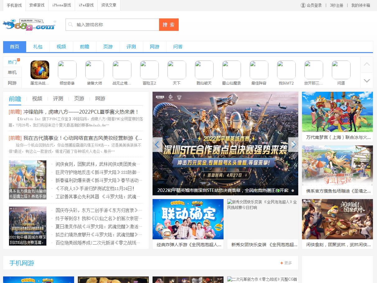Viewport: 377px width, 283px height.
Task: Focus the 输入游戏名称 search field
Action: (x=112, y=25)
